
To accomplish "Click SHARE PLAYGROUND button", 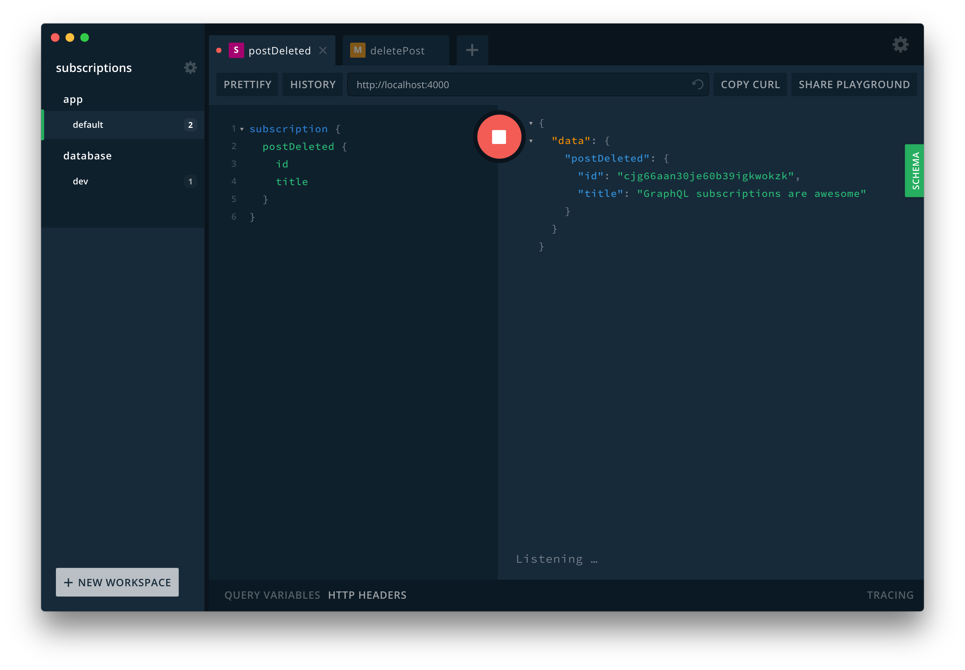I will pyautogui.click(x=854, y=85).
